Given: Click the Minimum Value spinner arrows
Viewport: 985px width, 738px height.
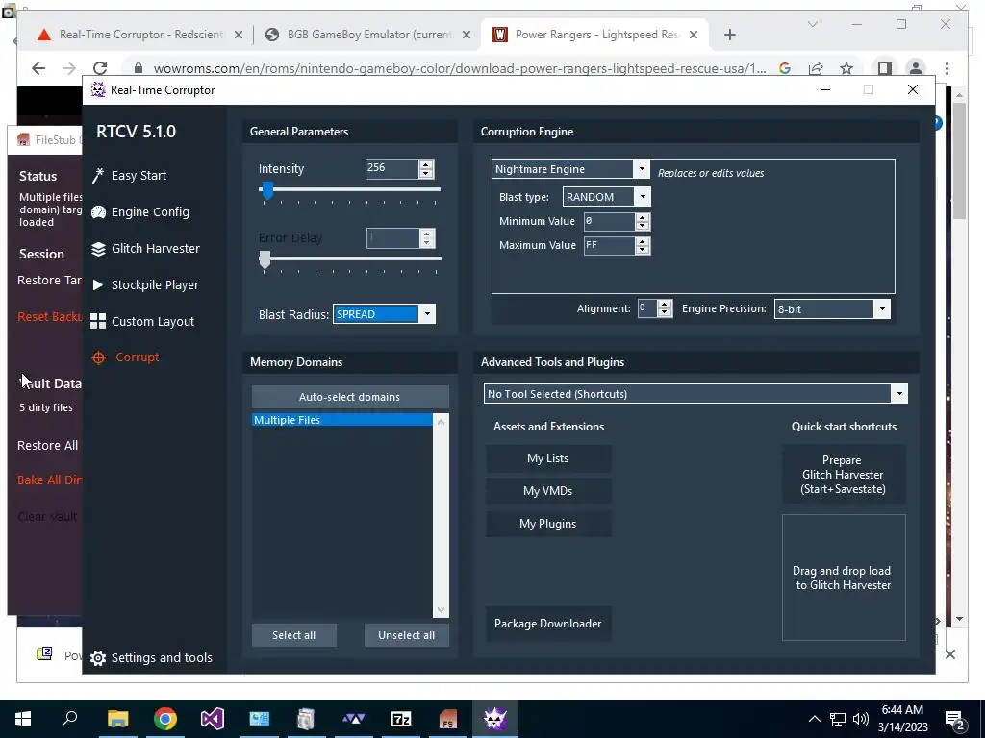Looking at the screenshot, I should click(x=642, y=222).
